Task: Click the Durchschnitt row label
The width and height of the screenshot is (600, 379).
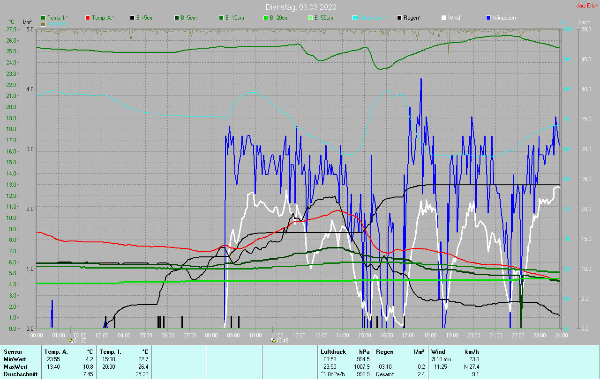Action: pyautogui.click(x=19, y=374)
